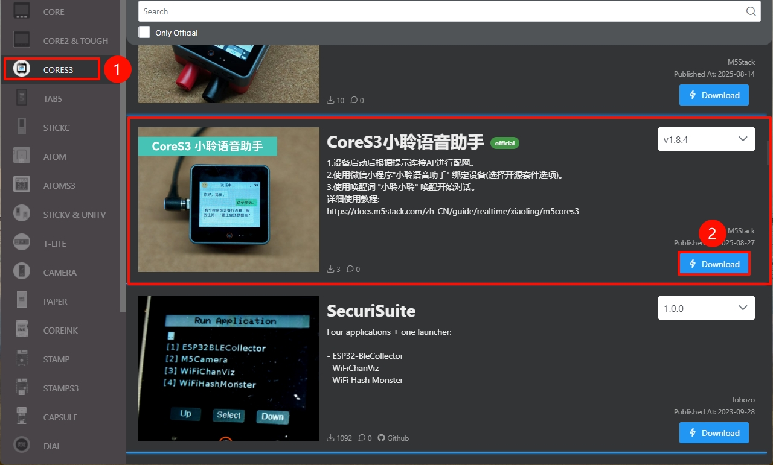Open the CORE category label

pyautogui.click(x=54, y=12)
